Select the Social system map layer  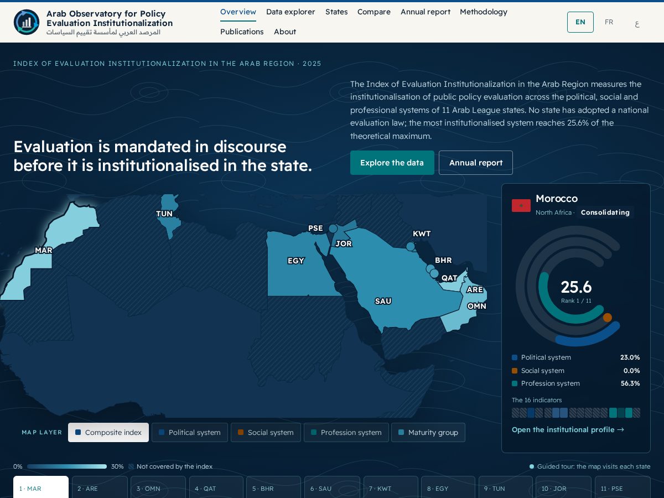pos(266,433)
